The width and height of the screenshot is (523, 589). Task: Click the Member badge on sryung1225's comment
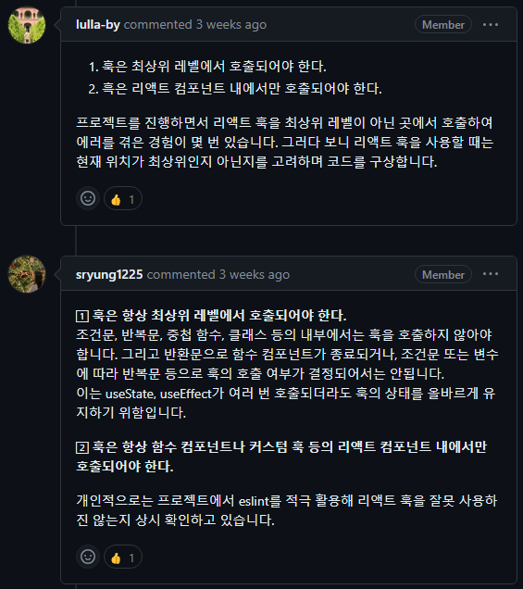point(443,275)
